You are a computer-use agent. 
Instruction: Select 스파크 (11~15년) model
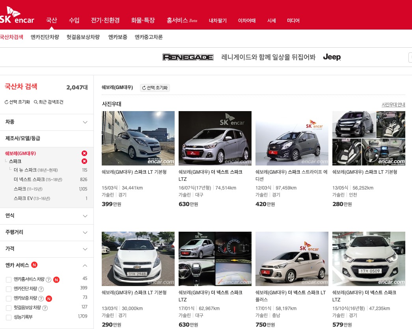pyautogui.click(x=28, y=189)
